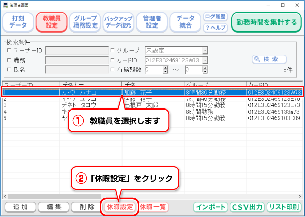
Task: Open the ヘルプ help button
Action: pyautogui.click(x=216, y=28)
